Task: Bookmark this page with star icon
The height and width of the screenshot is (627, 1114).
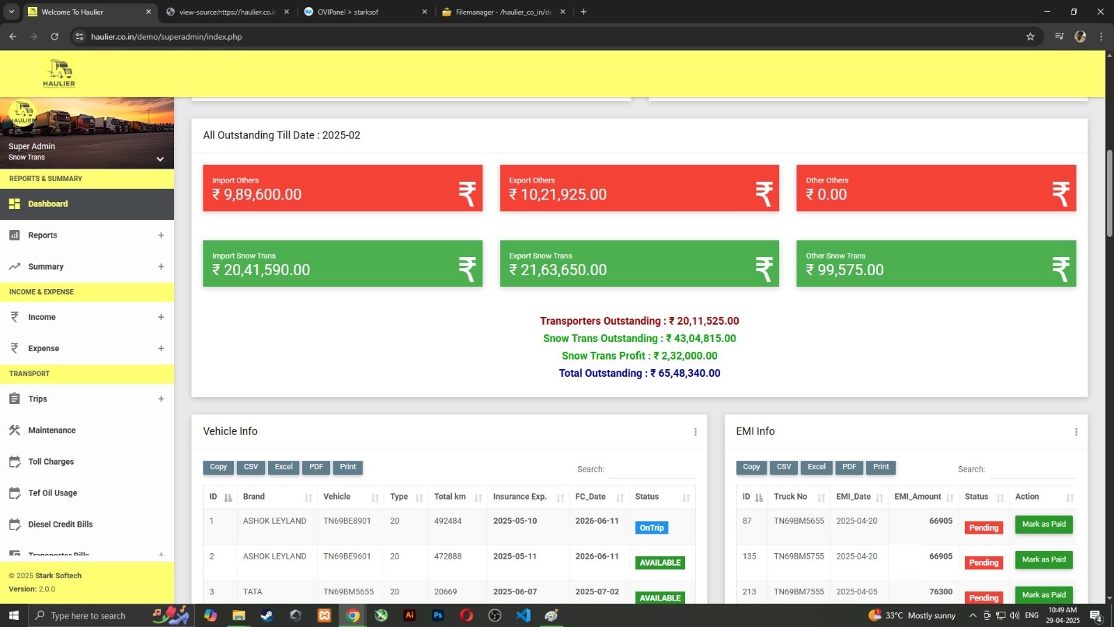Action: (x=1030, y=37)
